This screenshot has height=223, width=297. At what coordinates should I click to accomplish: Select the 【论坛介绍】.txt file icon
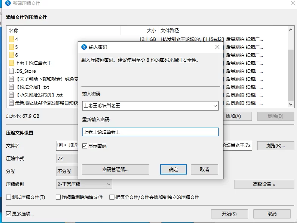pyautogui.click(x=11, y=87)
